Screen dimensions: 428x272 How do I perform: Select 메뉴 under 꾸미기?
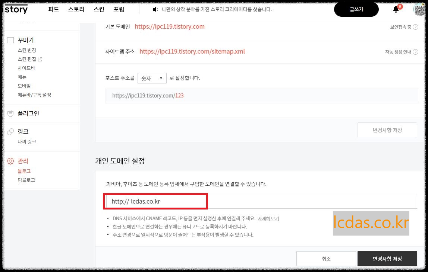(x=22, y=77)
